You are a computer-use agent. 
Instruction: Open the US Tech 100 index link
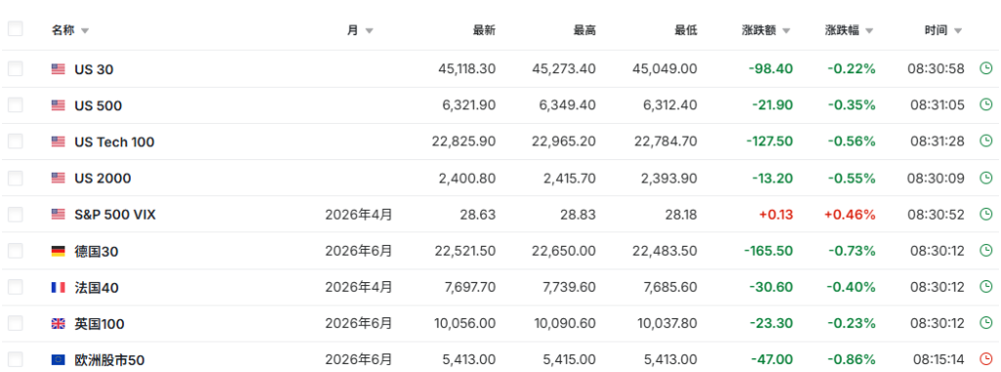pyautogui.click(x=114, y=143)
